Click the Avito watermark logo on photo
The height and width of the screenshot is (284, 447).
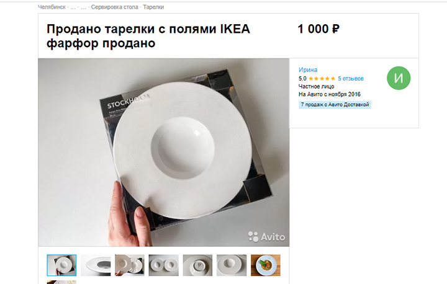tap(266, 237)
